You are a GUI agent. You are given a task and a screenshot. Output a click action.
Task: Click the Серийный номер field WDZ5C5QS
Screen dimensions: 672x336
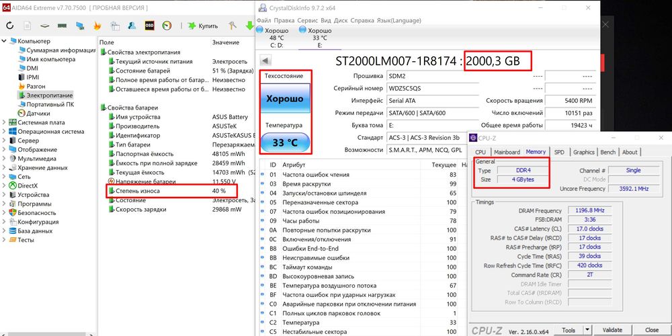pyautogui.click(x=432, y=88)
